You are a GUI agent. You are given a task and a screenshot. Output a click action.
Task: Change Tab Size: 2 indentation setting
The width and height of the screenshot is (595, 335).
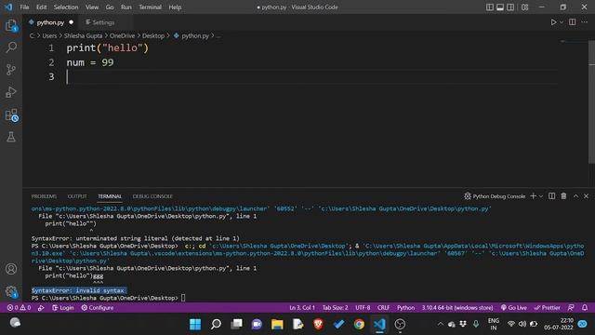335,308
